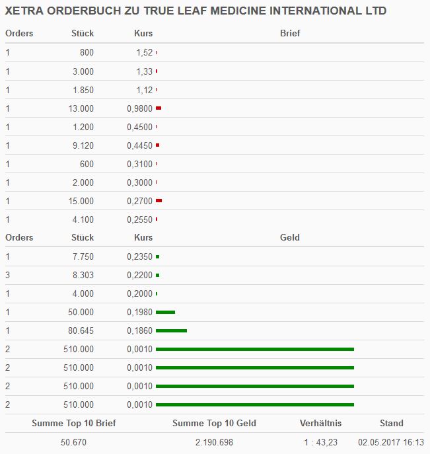Image resolution: width=430 pixels, height=454 pixels.
Task: Click the "Summe Top 10 Brief" label
Action: point(73,423)
